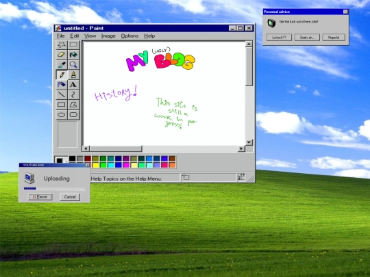Click the computer icon in Uploading dialog
Image resolution: width=370 pixels, height=277 pixels.
(x=29, y=179)
